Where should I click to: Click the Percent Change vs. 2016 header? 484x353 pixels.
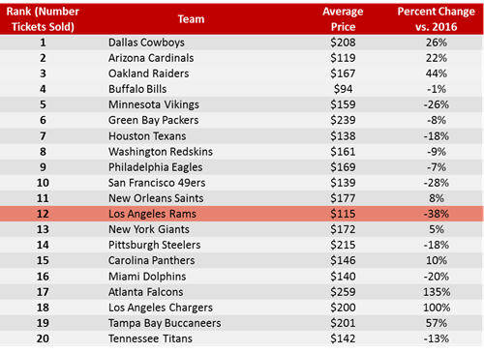(x=436, y=19)
